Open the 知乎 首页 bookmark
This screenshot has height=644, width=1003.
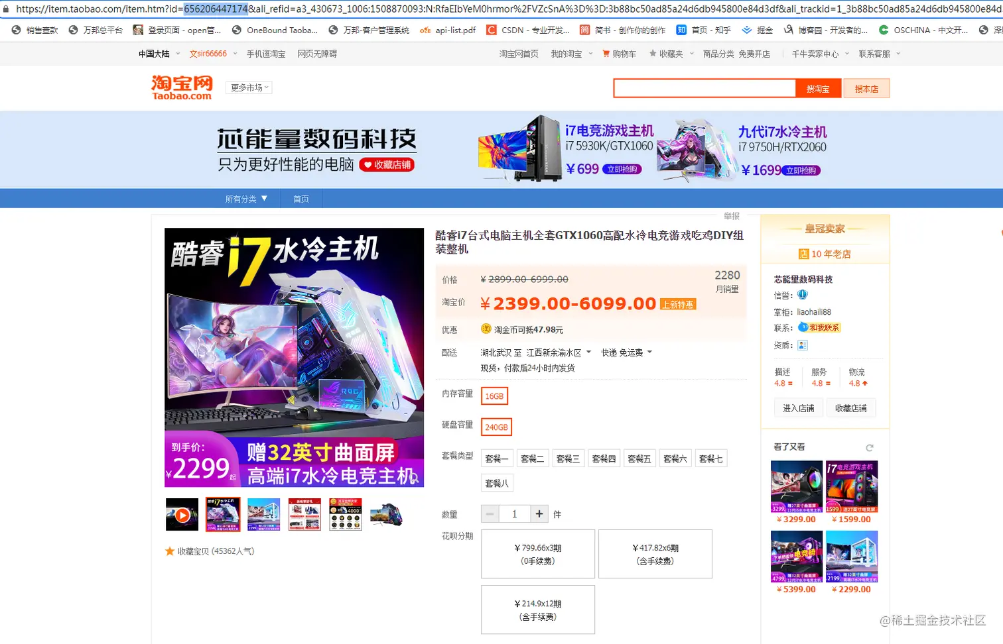pyautogui.click(x=703, y=30)
